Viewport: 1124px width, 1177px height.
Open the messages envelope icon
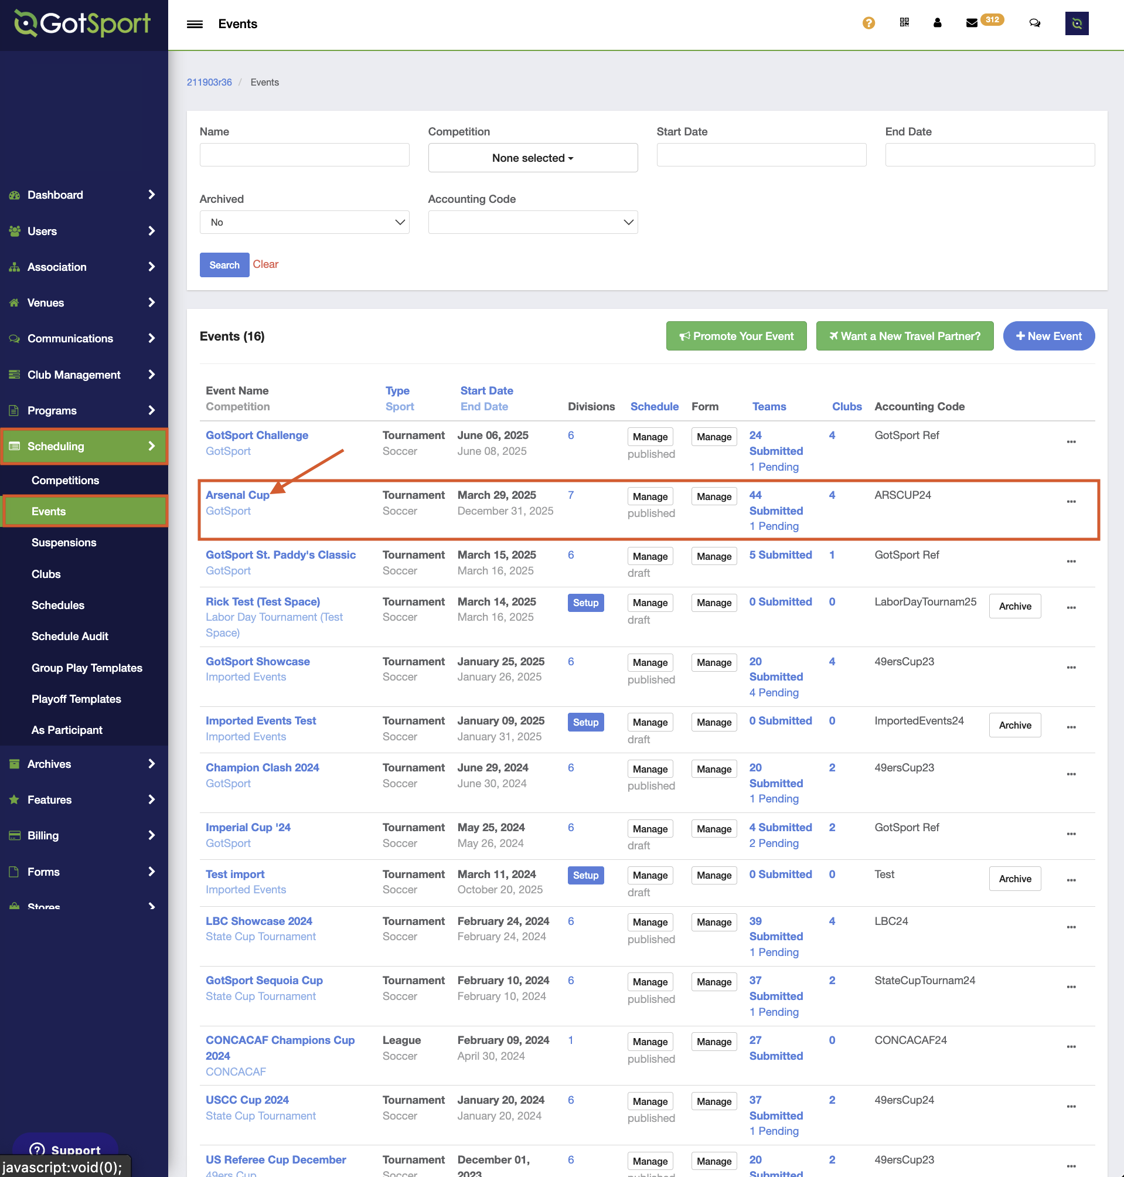click(x=972, y=23)
